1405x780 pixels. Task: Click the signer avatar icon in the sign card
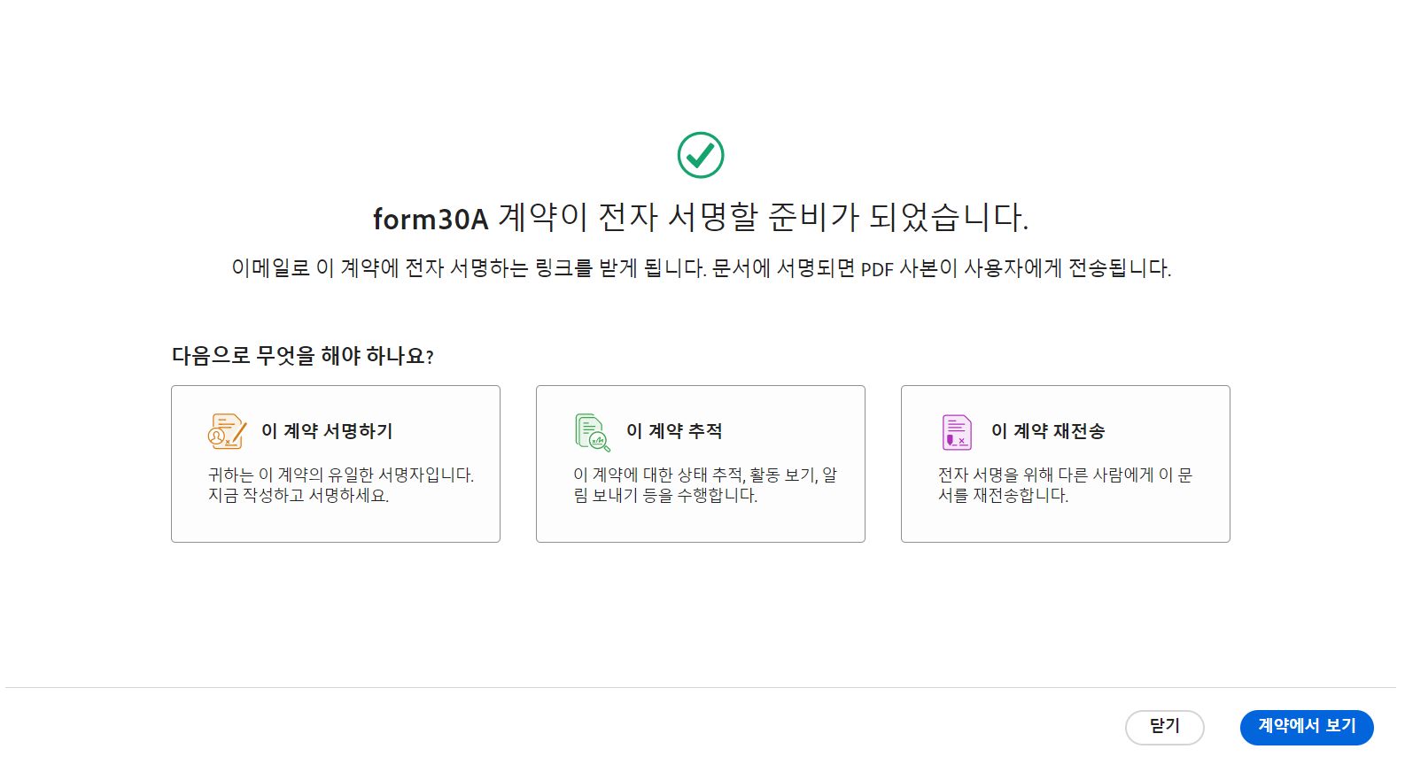[217, 436]
